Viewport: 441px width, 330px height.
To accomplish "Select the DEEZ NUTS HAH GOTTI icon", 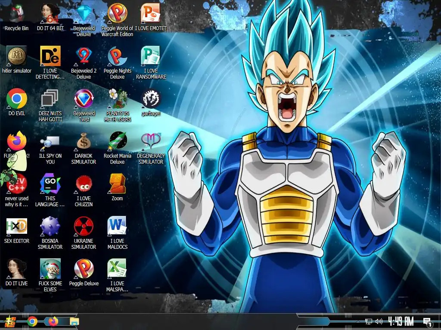I will click(50, 105).
